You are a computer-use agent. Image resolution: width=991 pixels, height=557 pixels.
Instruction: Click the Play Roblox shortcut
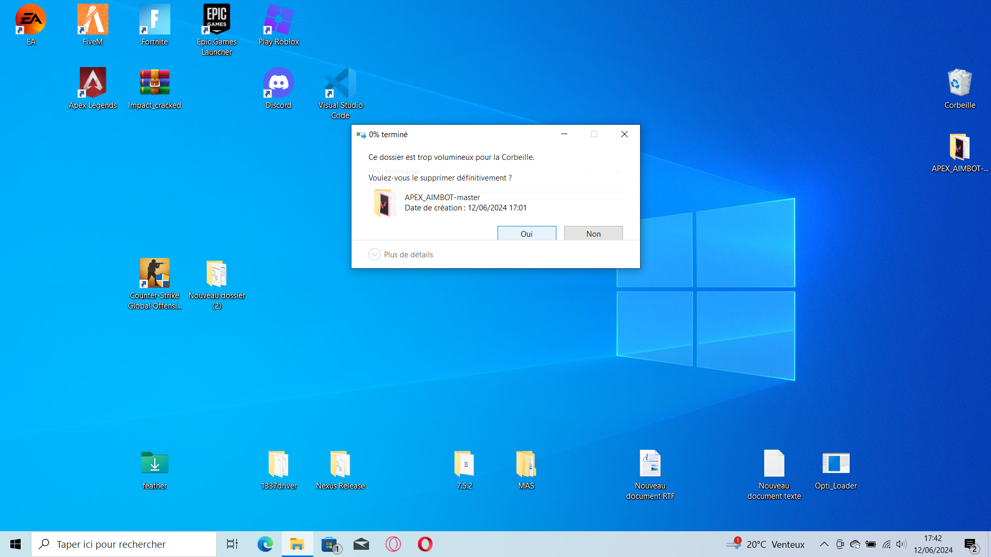[x=278, y=20]
